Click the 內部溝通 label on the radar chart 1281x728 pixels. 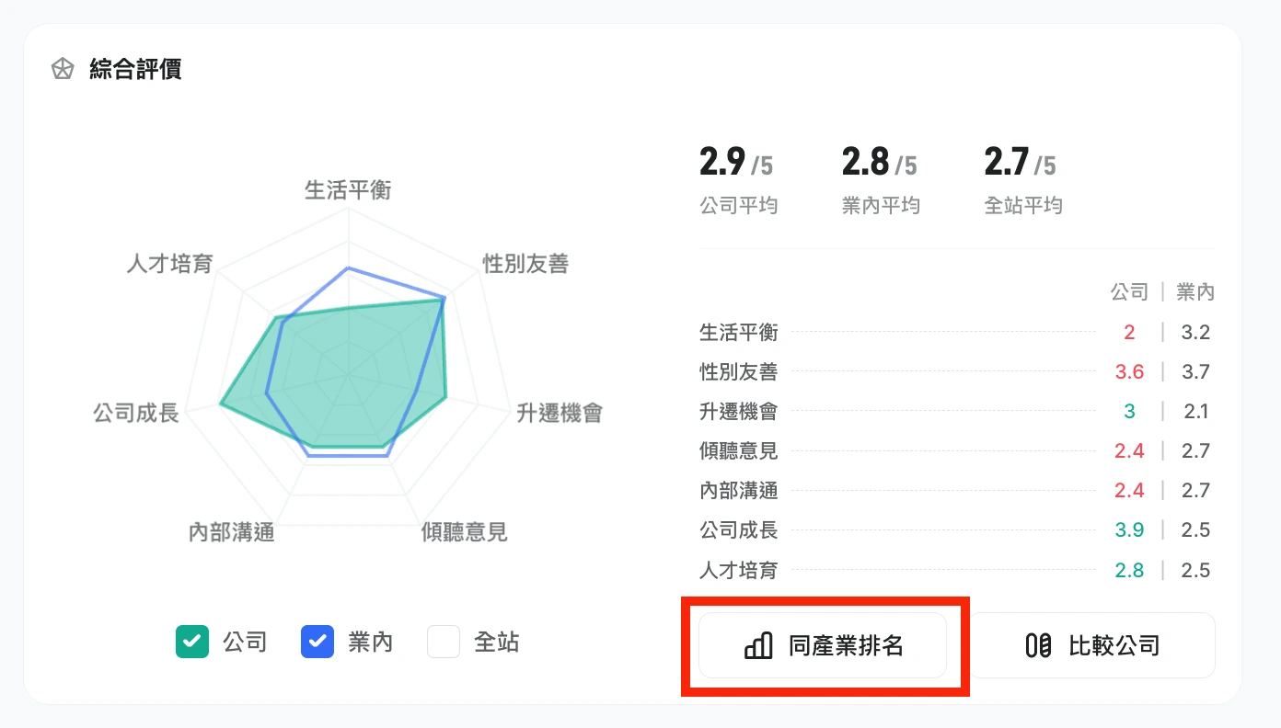(x=232, y=532)
